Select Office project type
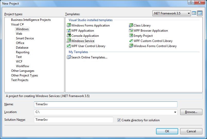207x139 pixels. 20,43
